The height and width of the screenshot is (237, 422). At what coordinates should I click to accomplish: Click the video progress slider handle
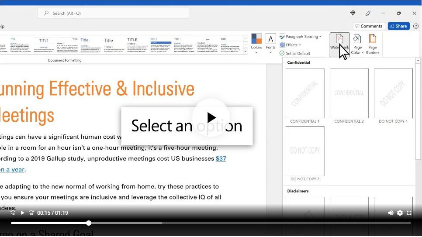point(89,223)
